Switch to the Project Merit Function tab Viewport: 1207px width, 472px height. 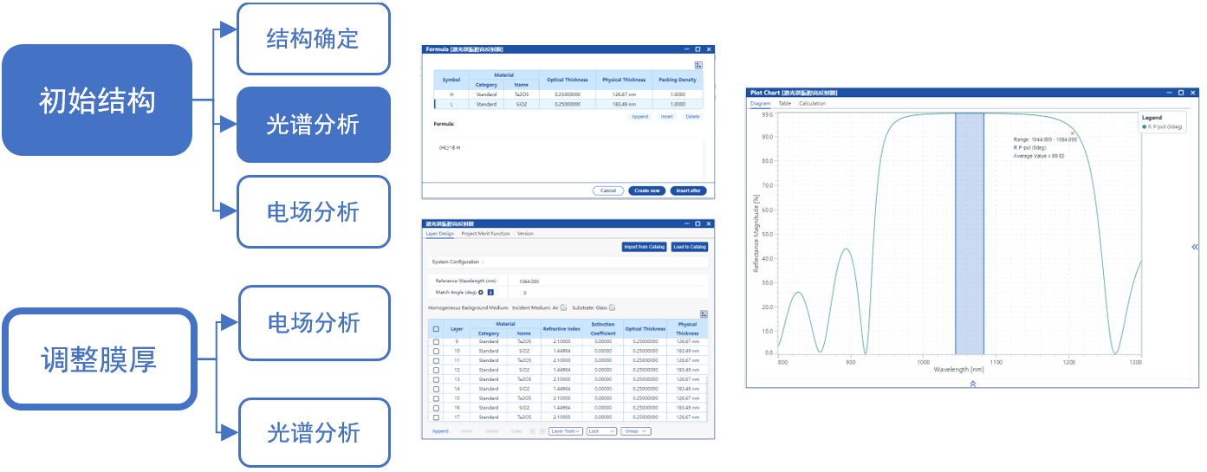[x=485, y=234]
